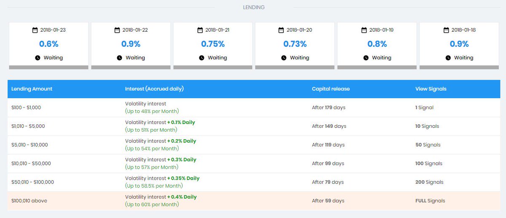The image size is (506, 218).
Task: Click the Interest (Accrued daily) column header
Action: tap(154, 89)
